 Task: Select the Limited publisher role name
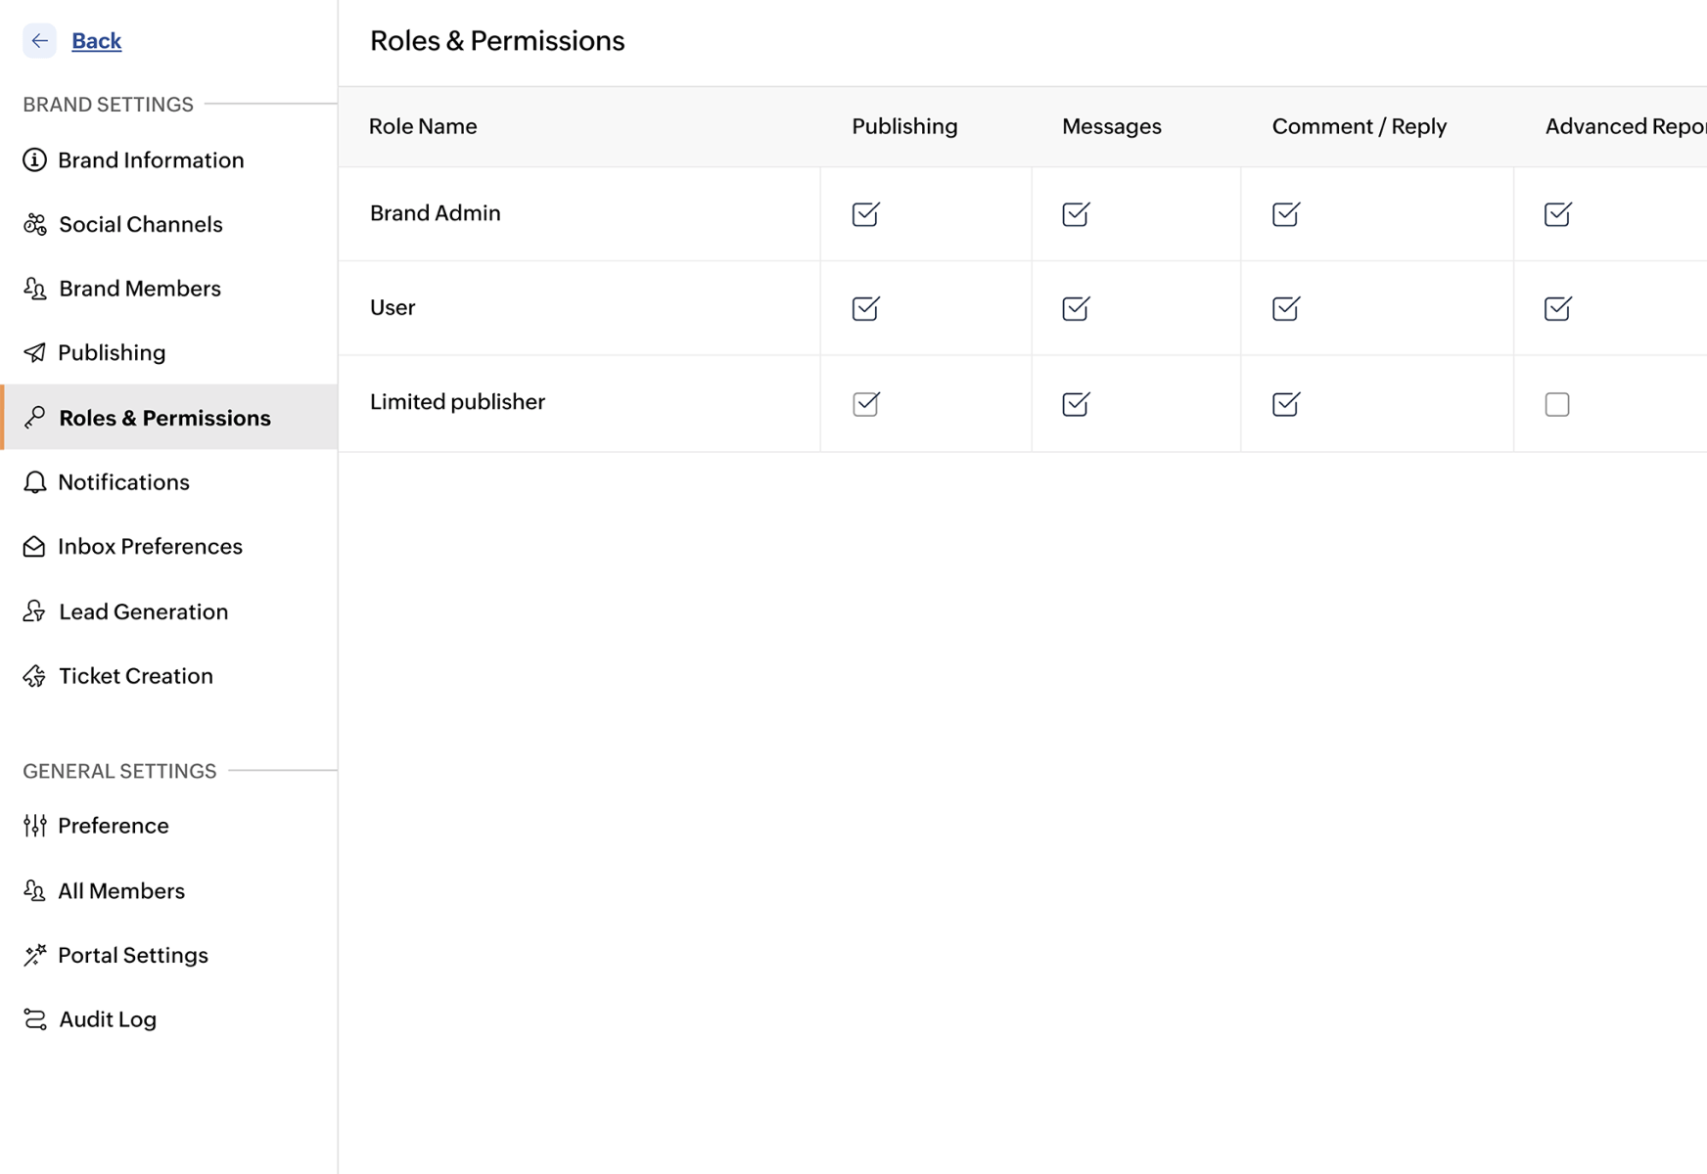pyautogui.click(x=457, y=402)
